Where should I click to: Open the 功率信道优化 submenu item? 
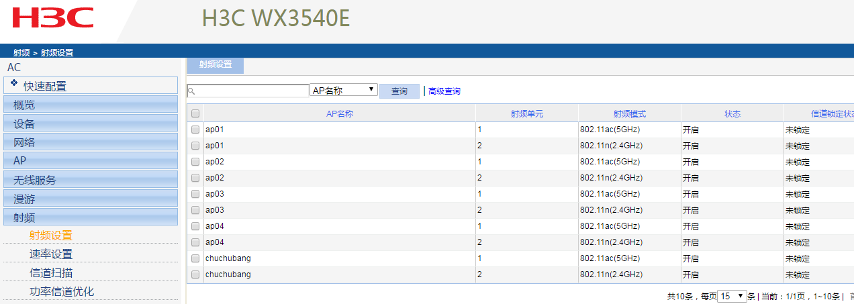coord(61,291)
